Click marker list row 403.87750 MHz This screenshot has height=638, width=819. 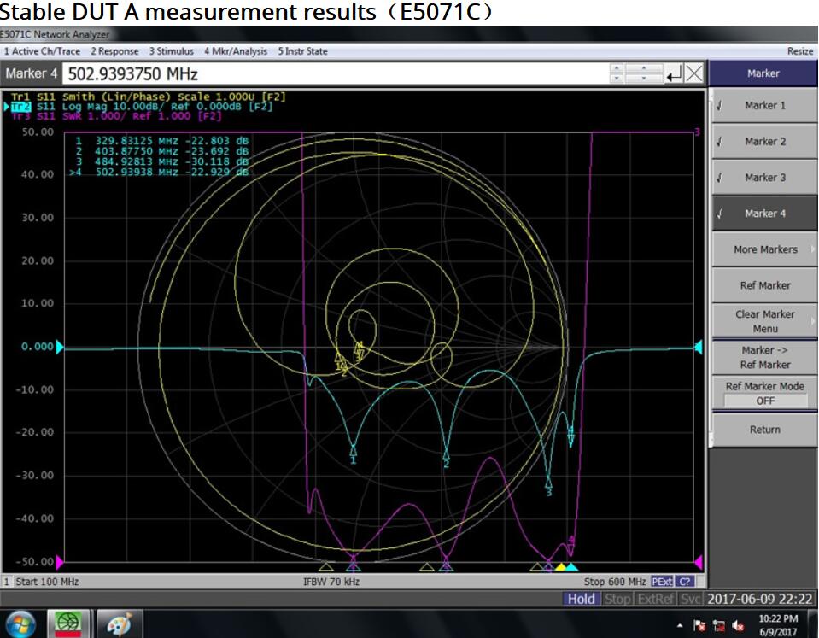(161, 151)
